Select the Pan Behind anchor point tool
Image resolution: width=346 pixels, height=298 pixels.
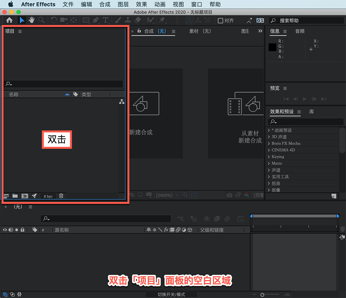click(x=74, y=20)
